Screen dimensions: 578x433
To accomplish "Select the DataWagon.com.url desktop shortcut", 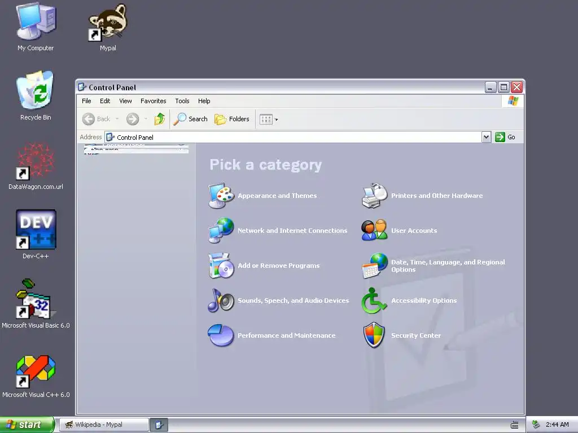I will tap(36, 166).
